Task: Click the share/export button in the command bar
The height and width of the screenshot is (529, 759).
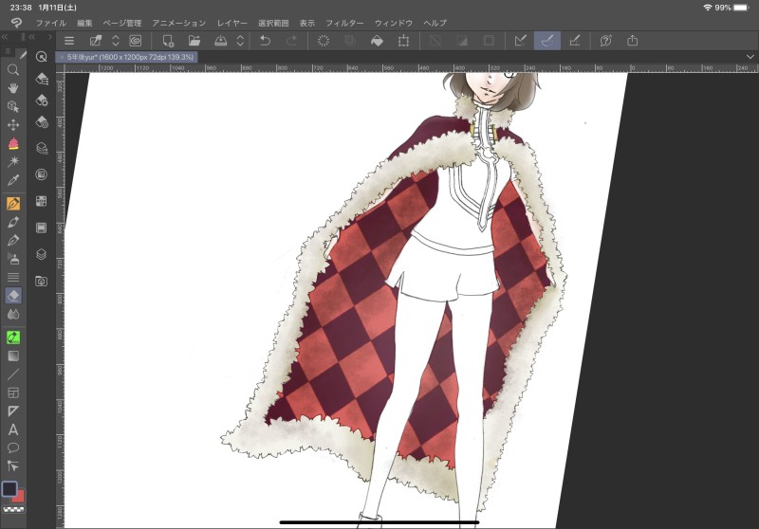Action: pos(633,41)
